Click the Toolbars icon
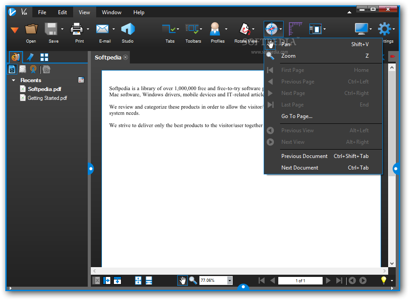The width and height of the screenshot is (409, 300). point(192,29)
